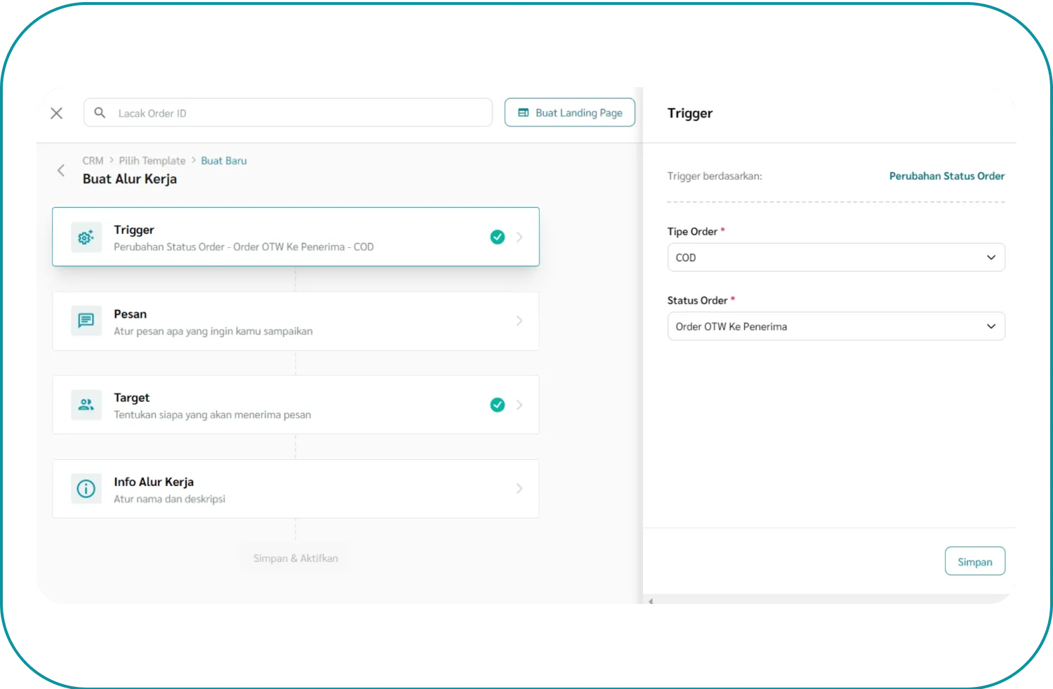
Task: Close the workflow editor with the X icon
Action: 57,113
